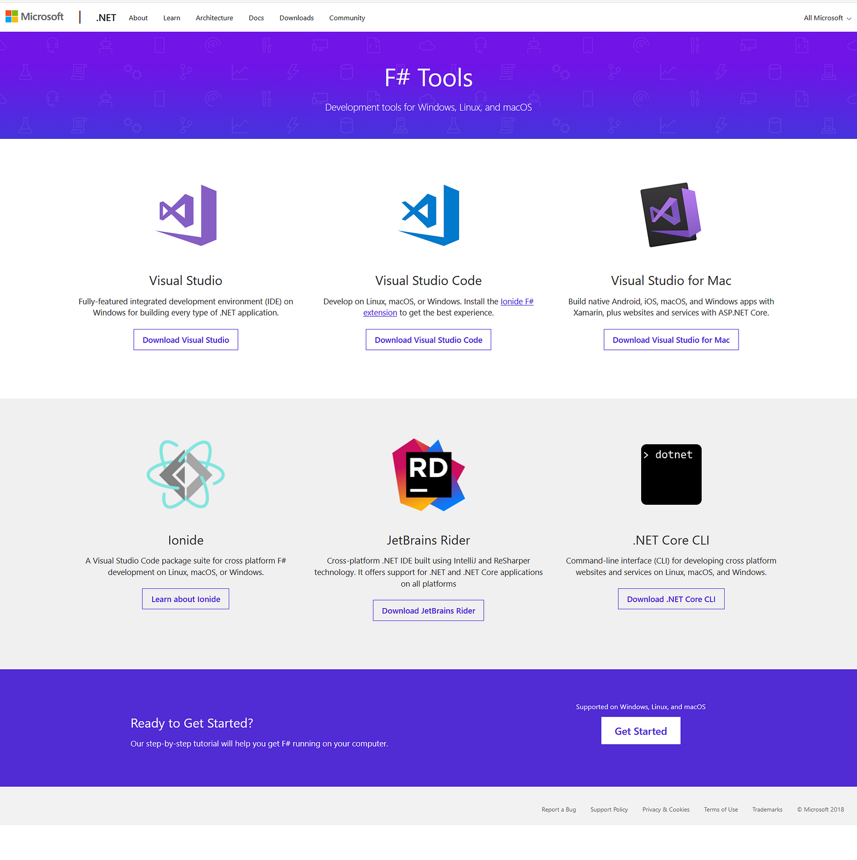857x860 pixels.
Task: Click the Microsoft logo in the header
Action: [34, 17]
